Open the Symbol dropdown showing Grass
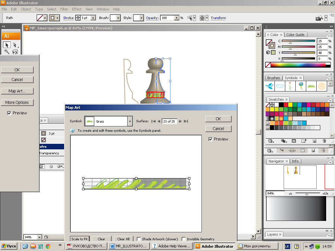This screenshot has height=251, width=335. (x=130, y=121)
